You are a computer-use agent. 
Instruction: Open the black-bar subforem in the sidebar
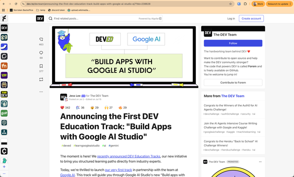click(x=4, y=142)
